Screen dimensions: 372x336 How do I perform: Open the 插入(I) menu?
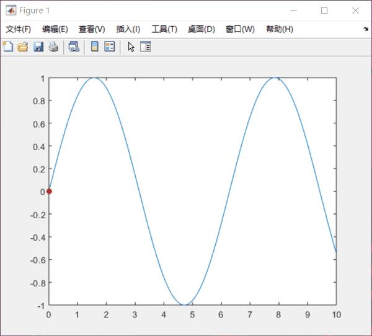click(x=128, y=29)
